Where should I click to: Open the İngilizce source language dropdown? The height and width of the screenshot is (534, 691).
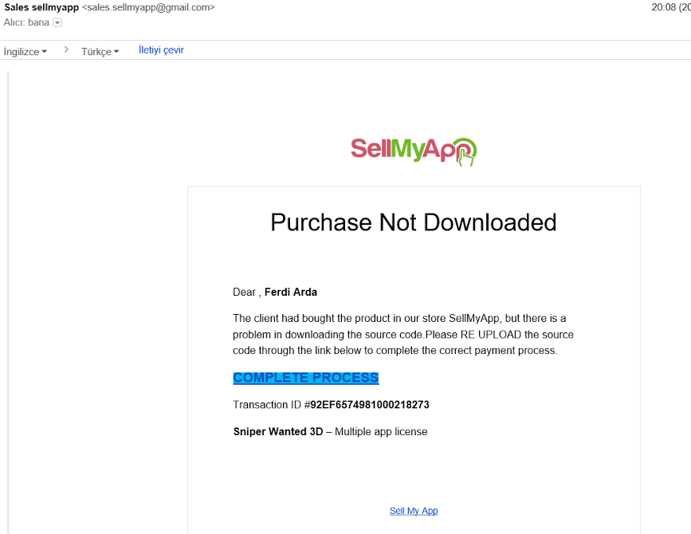coord(26,52)
